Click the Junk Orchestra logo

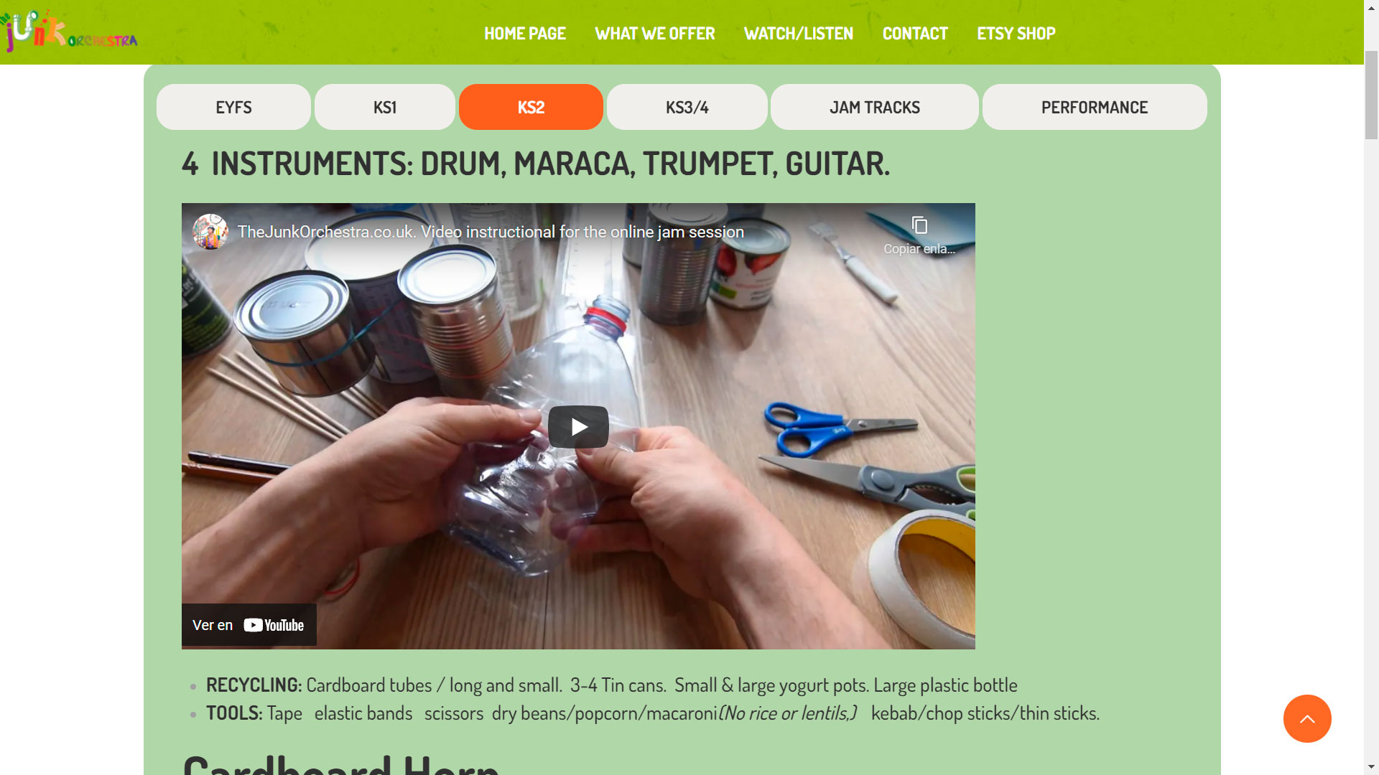[69, 32]
